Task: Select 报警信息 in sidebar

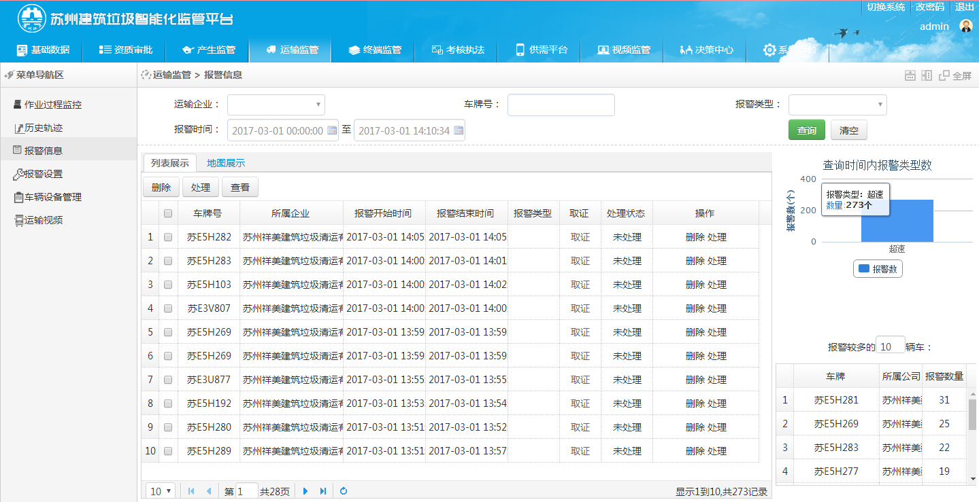Action: 68,151
